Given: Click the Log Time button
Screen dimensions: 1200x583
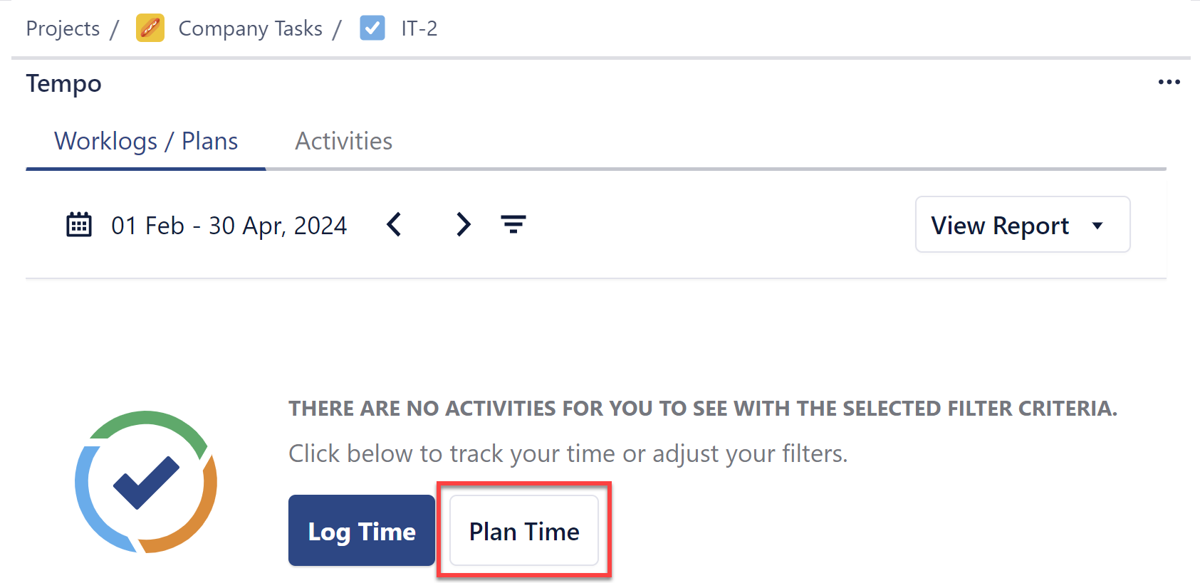Looking at the screenshot, I should tap(361, 530).
